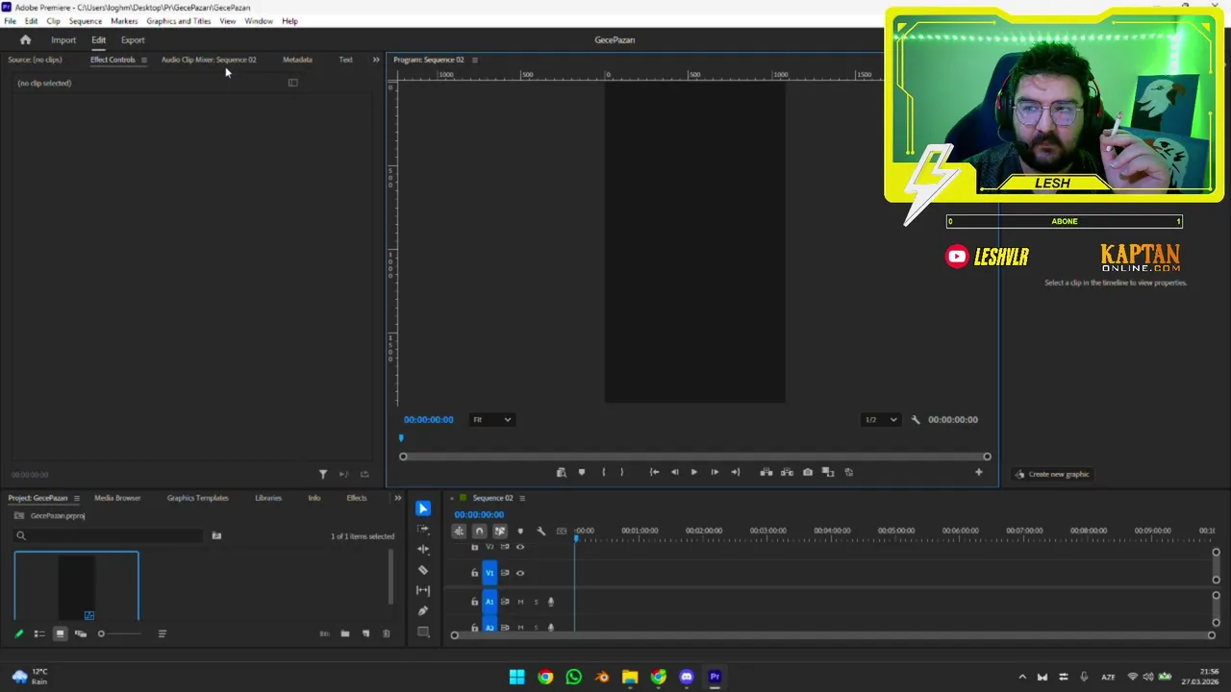Click Comparison View icon in Program monitor
The image size is (1231, 692).
pos(828,472)
